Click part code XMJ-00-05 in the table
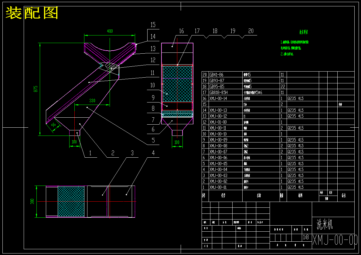Image resolution: width=361 pixels, height=255 pixels. tap(218, 164)
